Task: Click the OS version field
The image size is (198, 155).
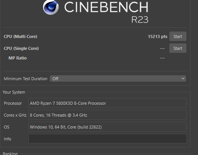Action: [x=107, y=127]
